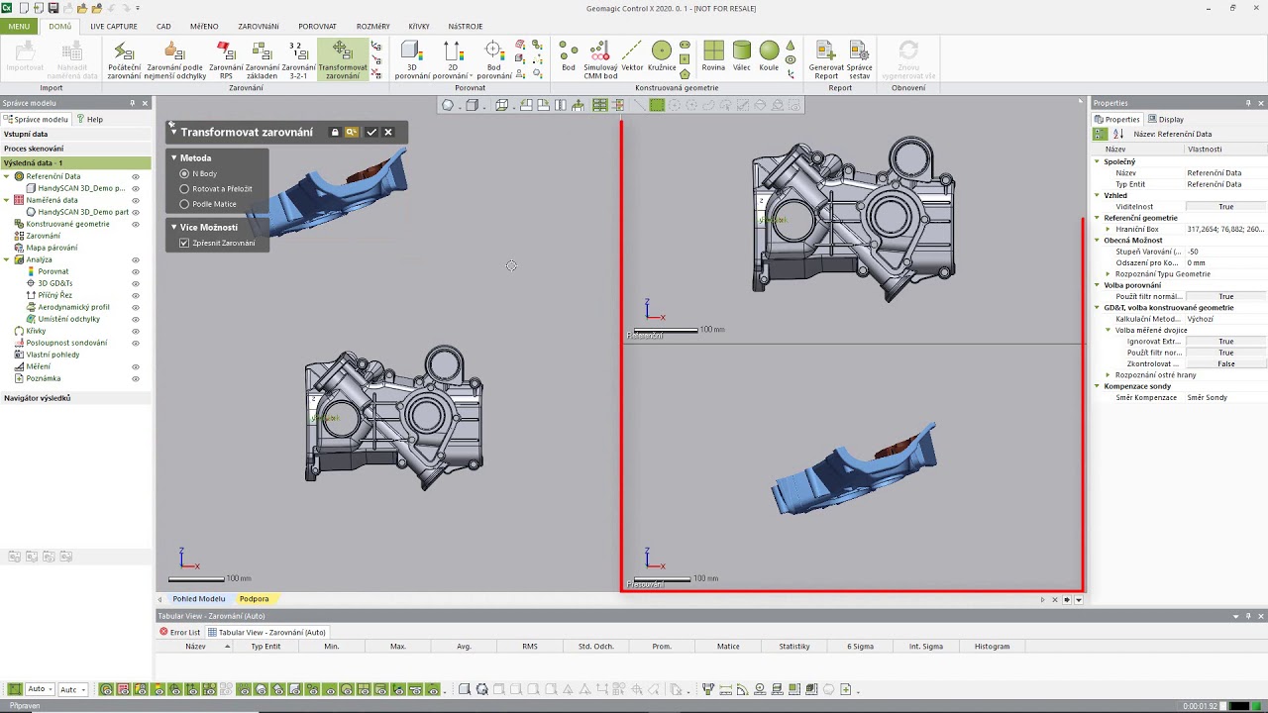Click the Koule sphere tool
The height and width of the screenshot is (713, 1268).
[x=769, y=56]
